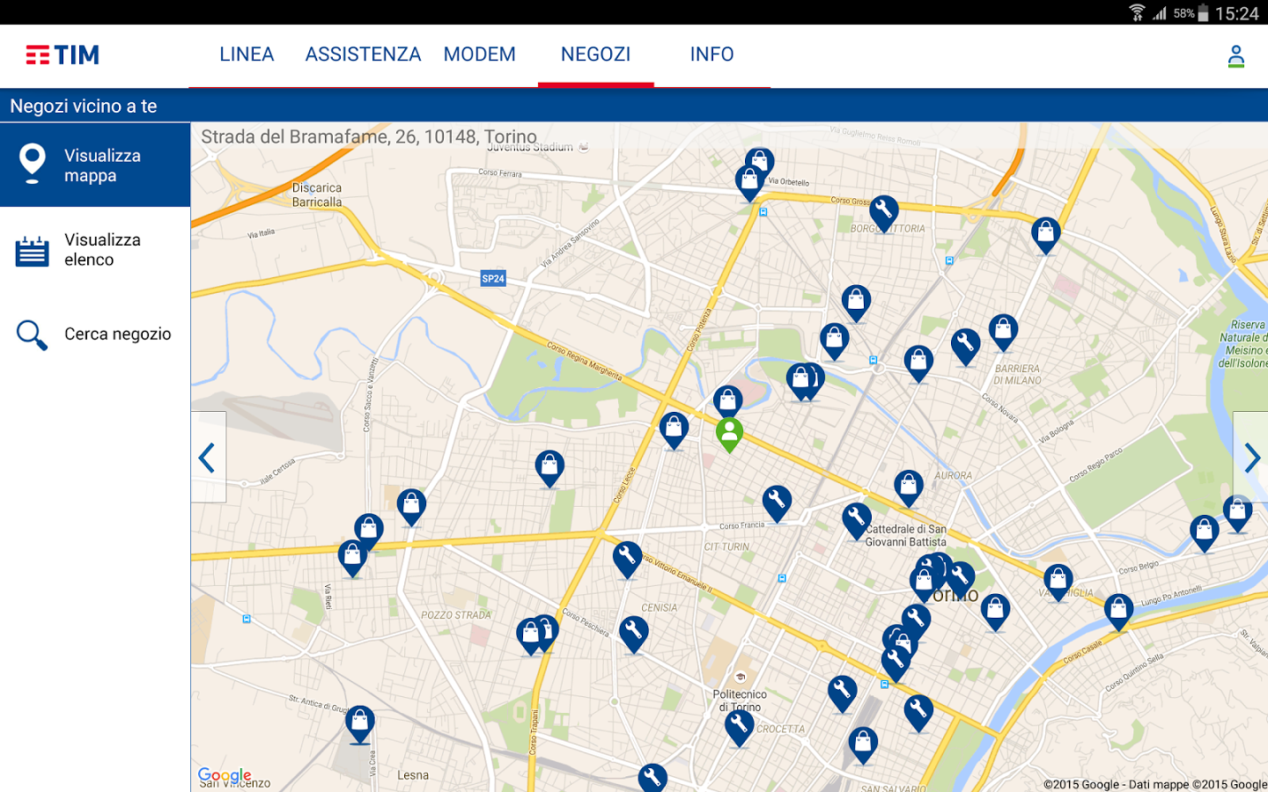Select the repair marker left of Barriera di Milano shop
The width and height of the screenshot is (1268, 792).
(965, 346)
